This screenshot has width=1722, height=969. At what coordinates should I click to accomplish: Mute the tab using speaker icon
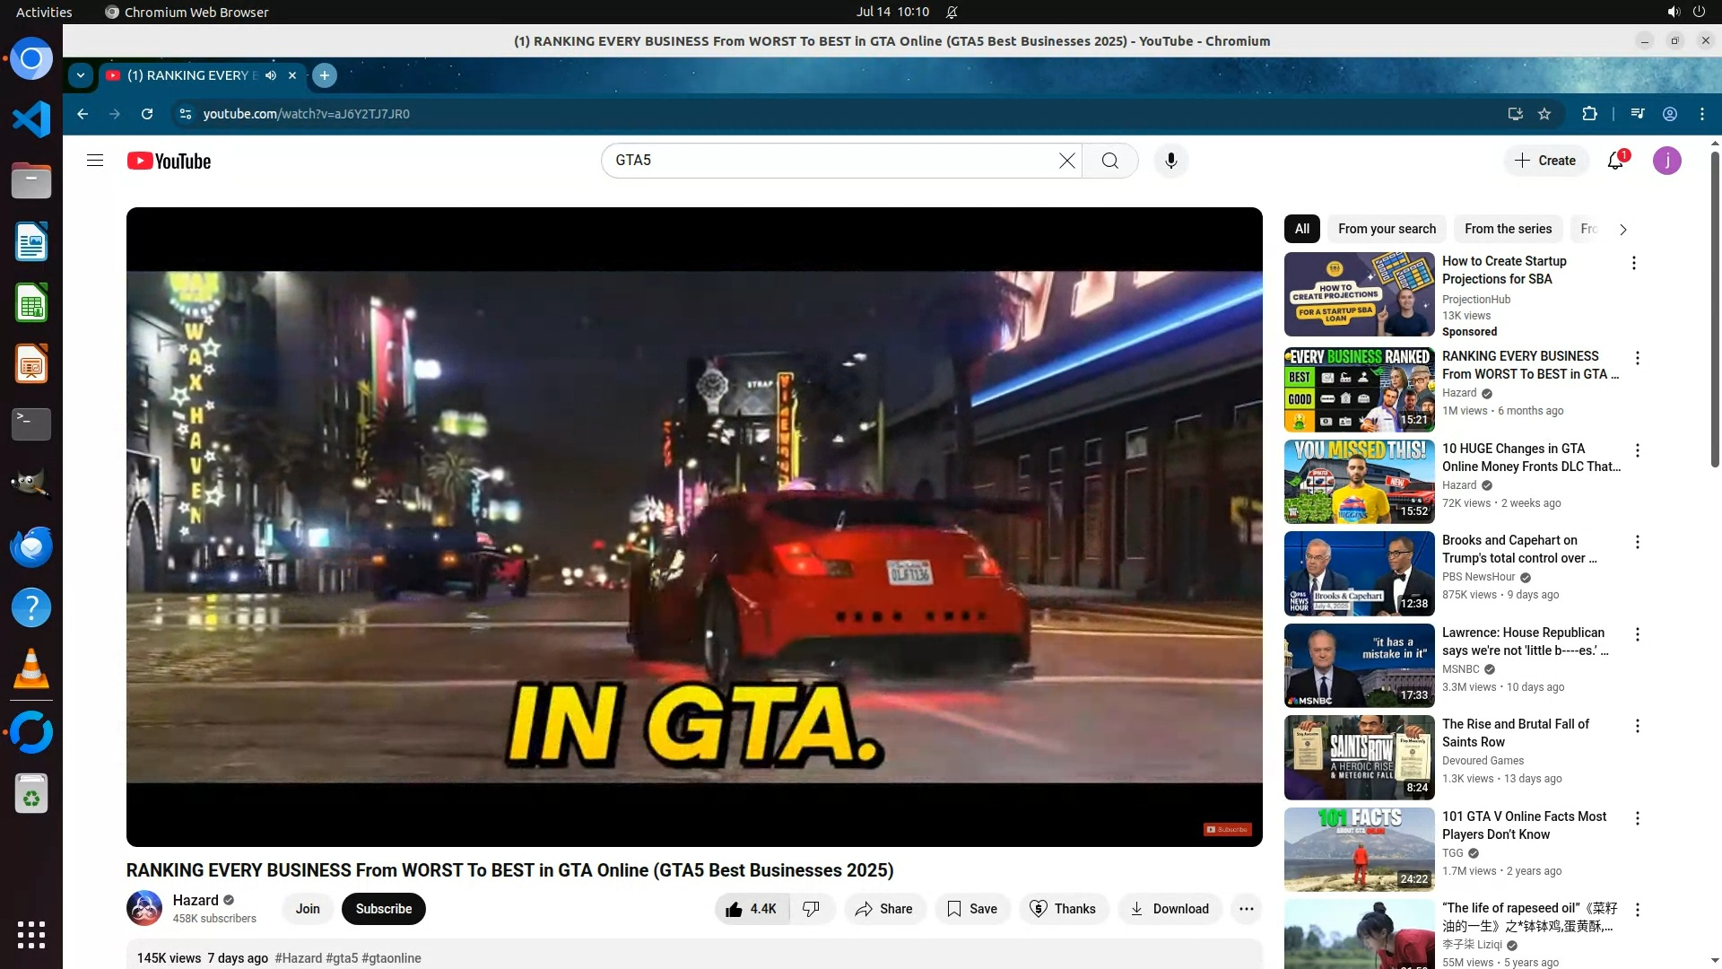click(x=271, y=75)
